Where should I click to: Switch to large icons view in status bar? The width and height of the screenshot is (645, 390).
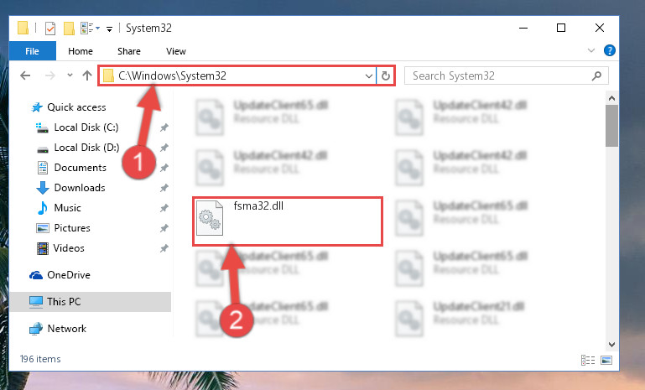pos(606,361)
